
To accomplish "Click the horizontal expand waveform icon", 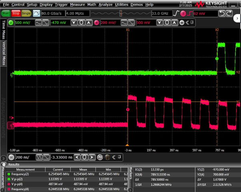I will 46,157.
